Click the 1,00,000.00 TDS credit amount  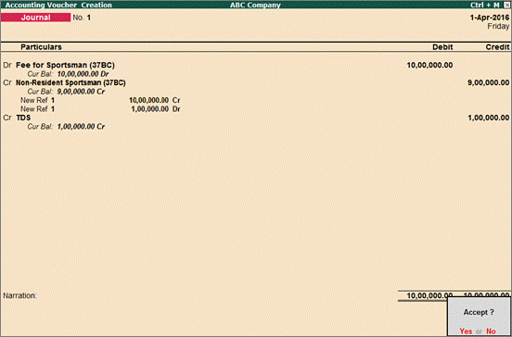point(488,118)
